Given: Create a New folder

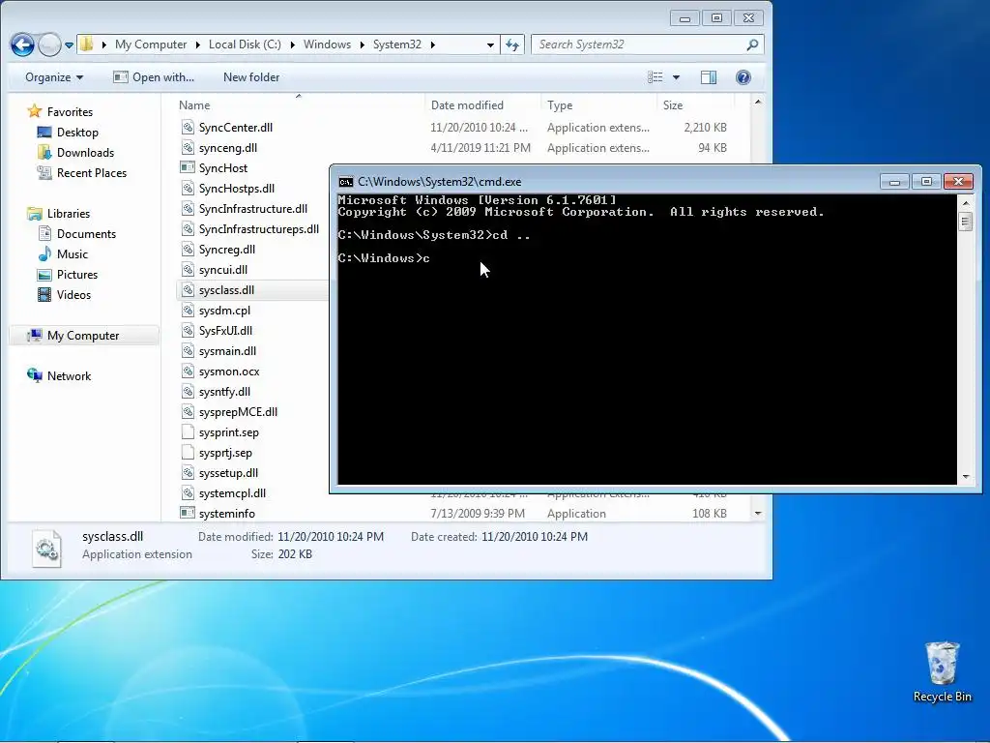Looking at the screenshot, I should click(x=251, y=77).
